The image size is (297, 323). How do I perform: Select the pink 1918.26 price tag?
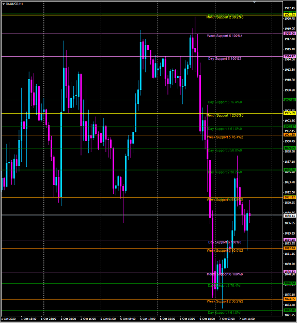click(x=290, y=34)
